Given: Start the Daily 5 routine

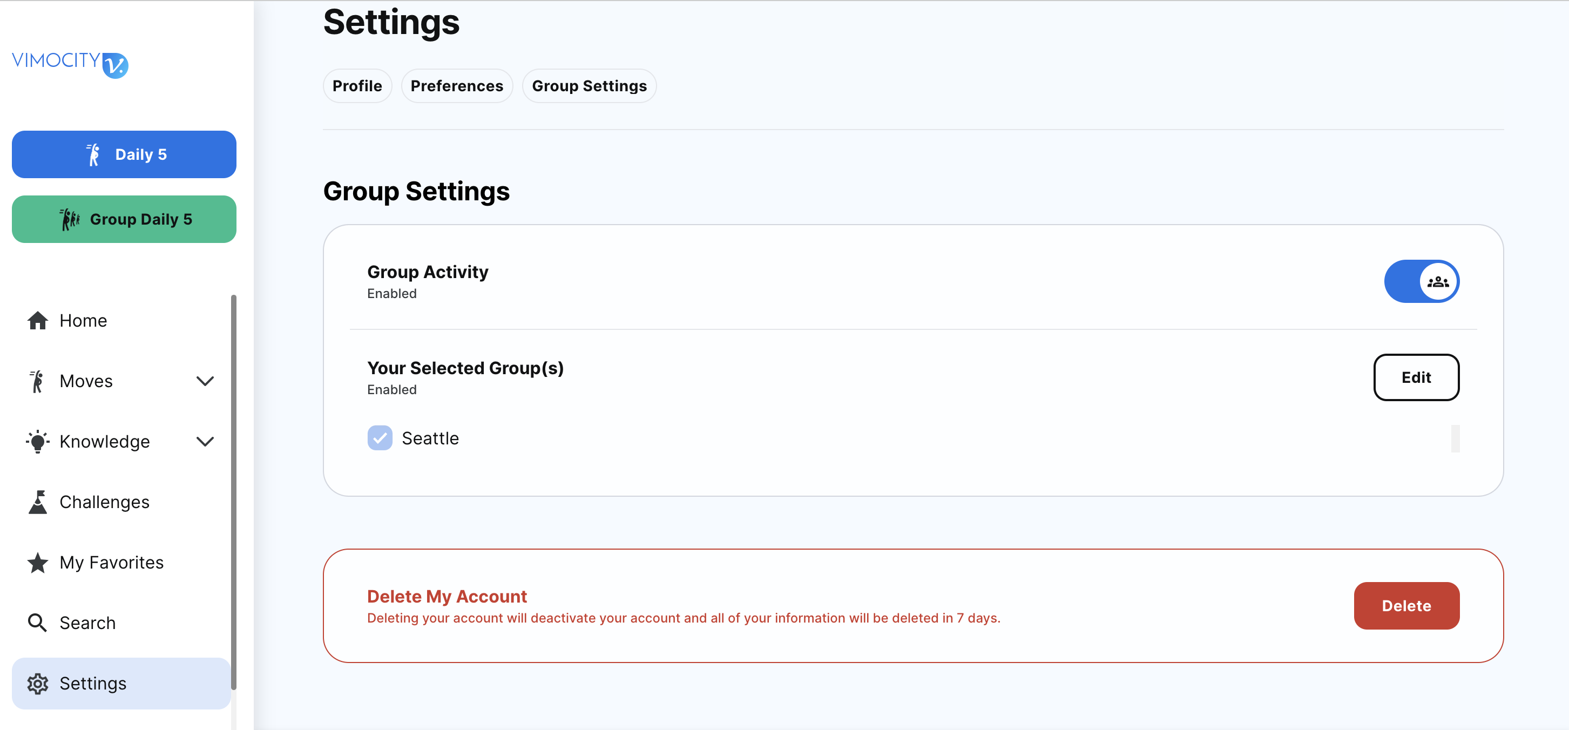Looking at the screenshot, I should [124, 155].
